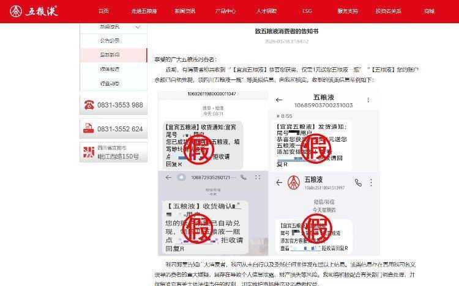The height and width of the screenshot is (286, 459).
Task: Click the red telephone icon beside 0831-3553 988
Action: click(x=89, y=105)
